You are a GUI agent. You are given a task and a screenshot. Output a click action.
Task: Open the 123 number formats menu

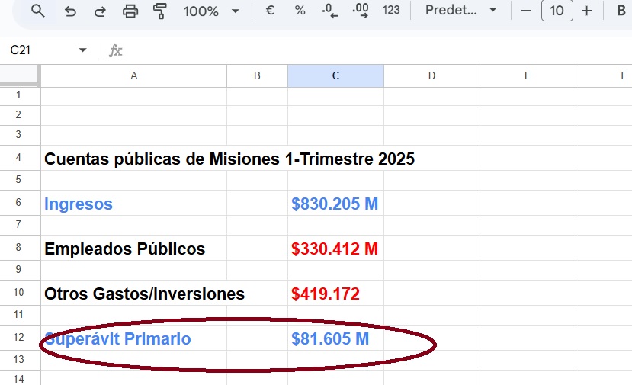coord(391,11)
